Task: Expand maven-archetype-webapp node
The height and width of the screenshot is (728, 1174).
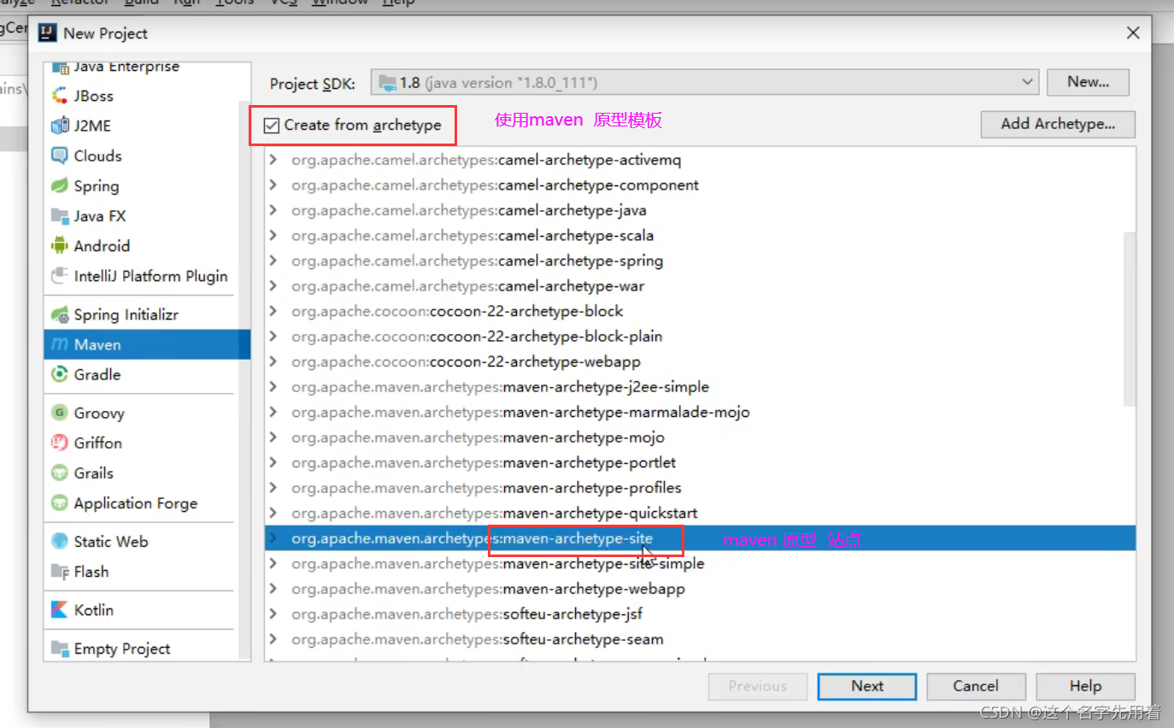Action: click(273, 589)
